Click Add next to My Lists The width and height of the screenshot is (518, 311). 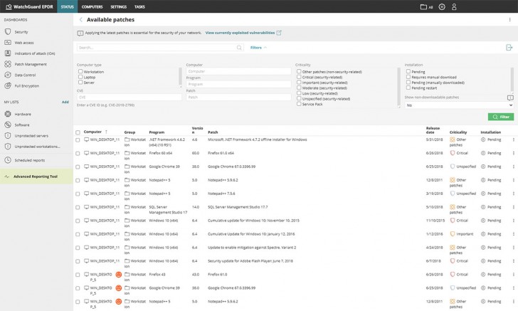point(65,102)
